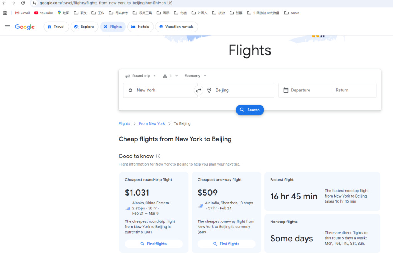Open the Explore tab
This screenshot has width=393, height=254.
[84, 27]
